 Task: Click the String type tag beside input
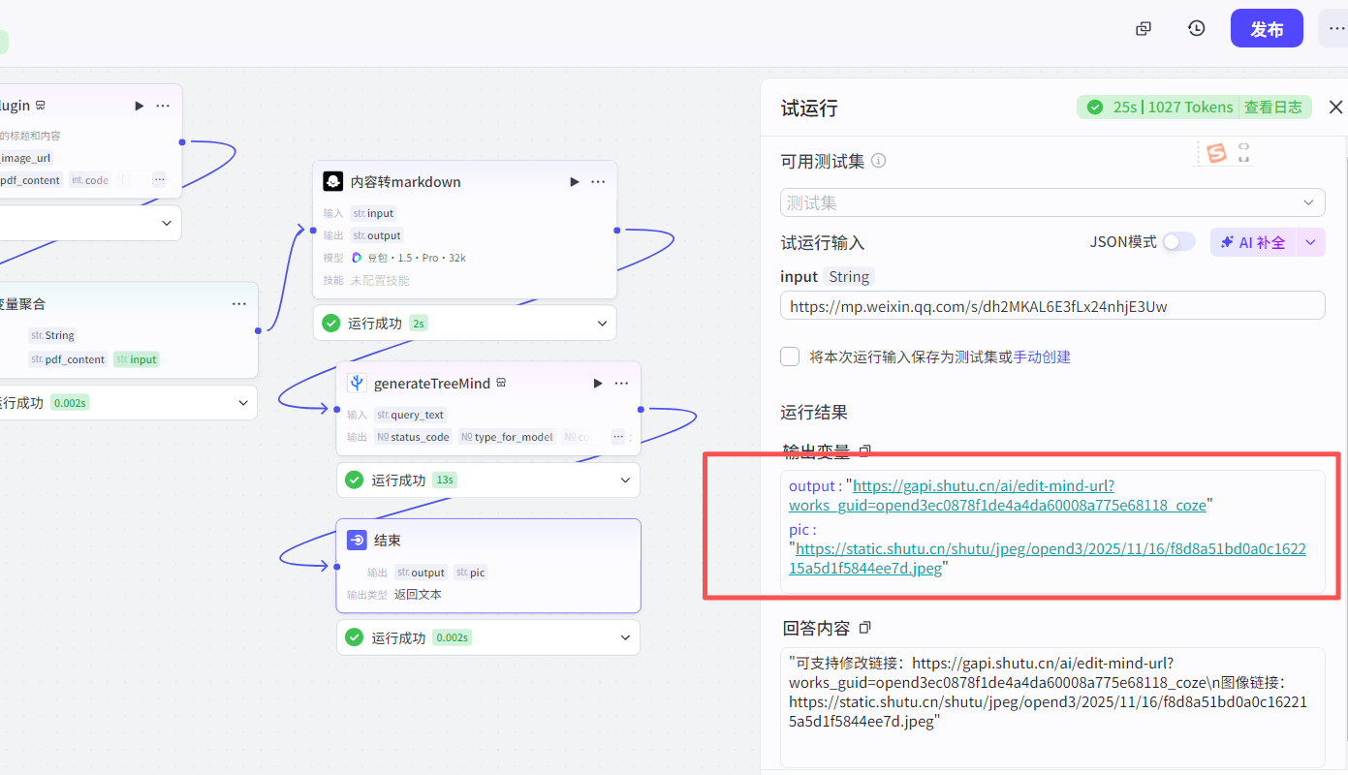[x=849, y=277]
